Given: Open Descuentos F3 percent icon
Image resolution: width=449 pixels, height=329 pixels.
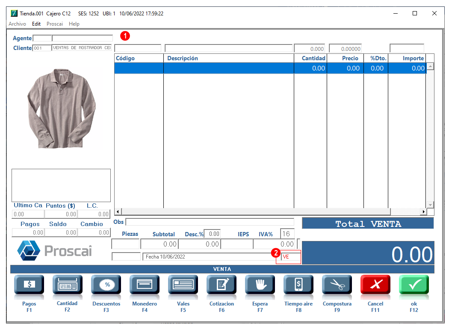Looking at the screenshot, I should (106, 285).
